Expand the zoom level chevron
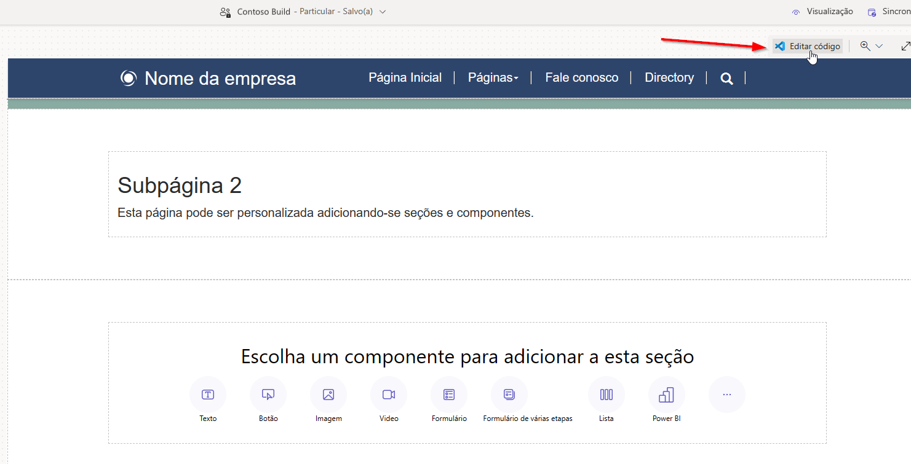 [879, 45]
